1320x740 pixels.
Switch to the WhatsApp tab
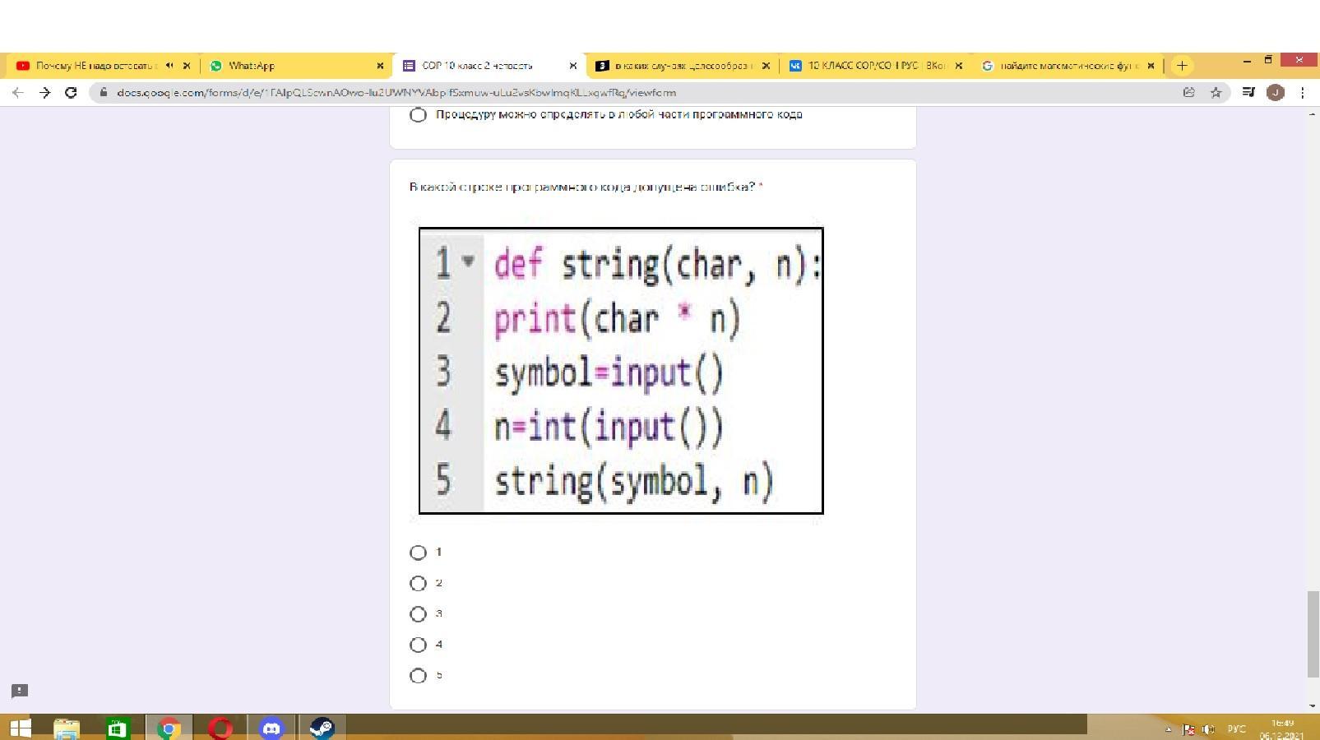pyautogui.click(x=292, y=66)
